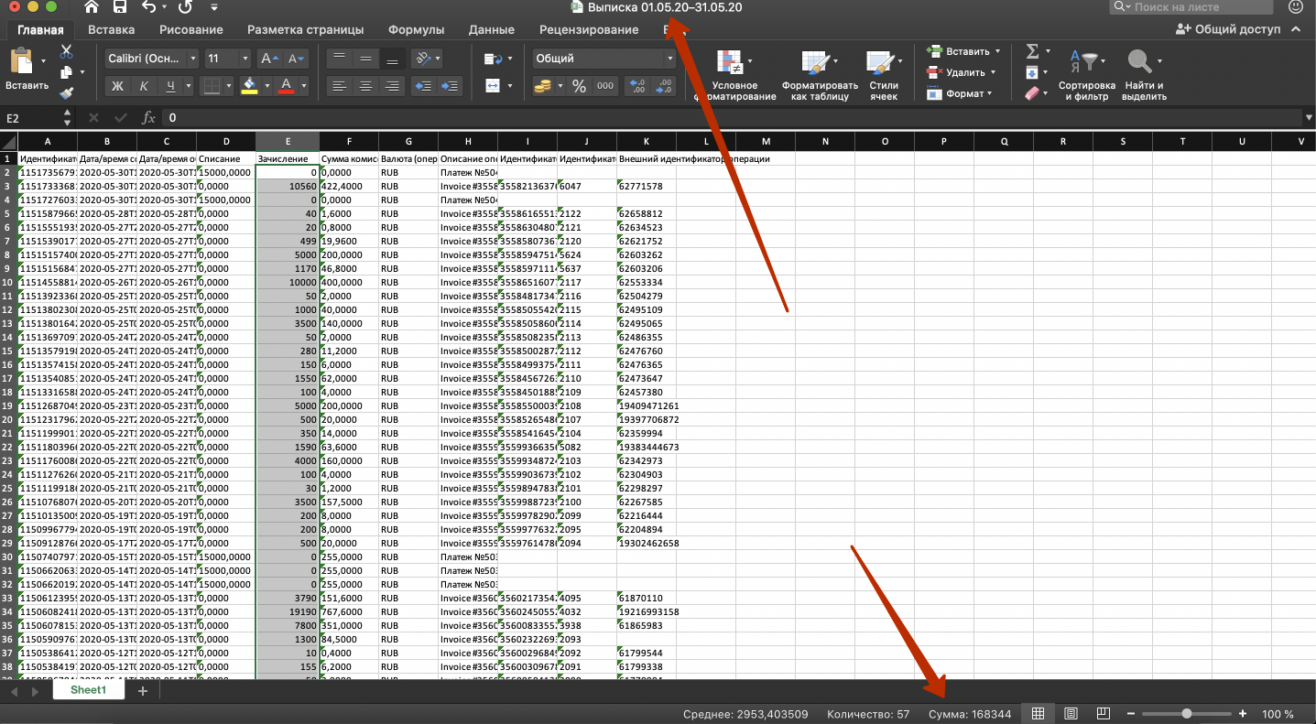Click the center text alignment icon

[365, 86]
